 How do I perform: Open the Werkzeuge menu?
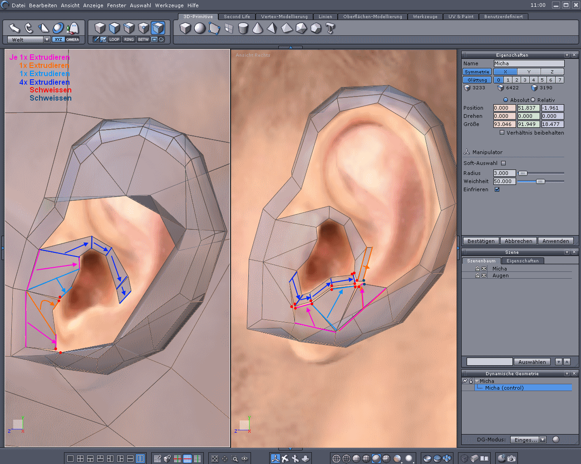click(170, 5)
